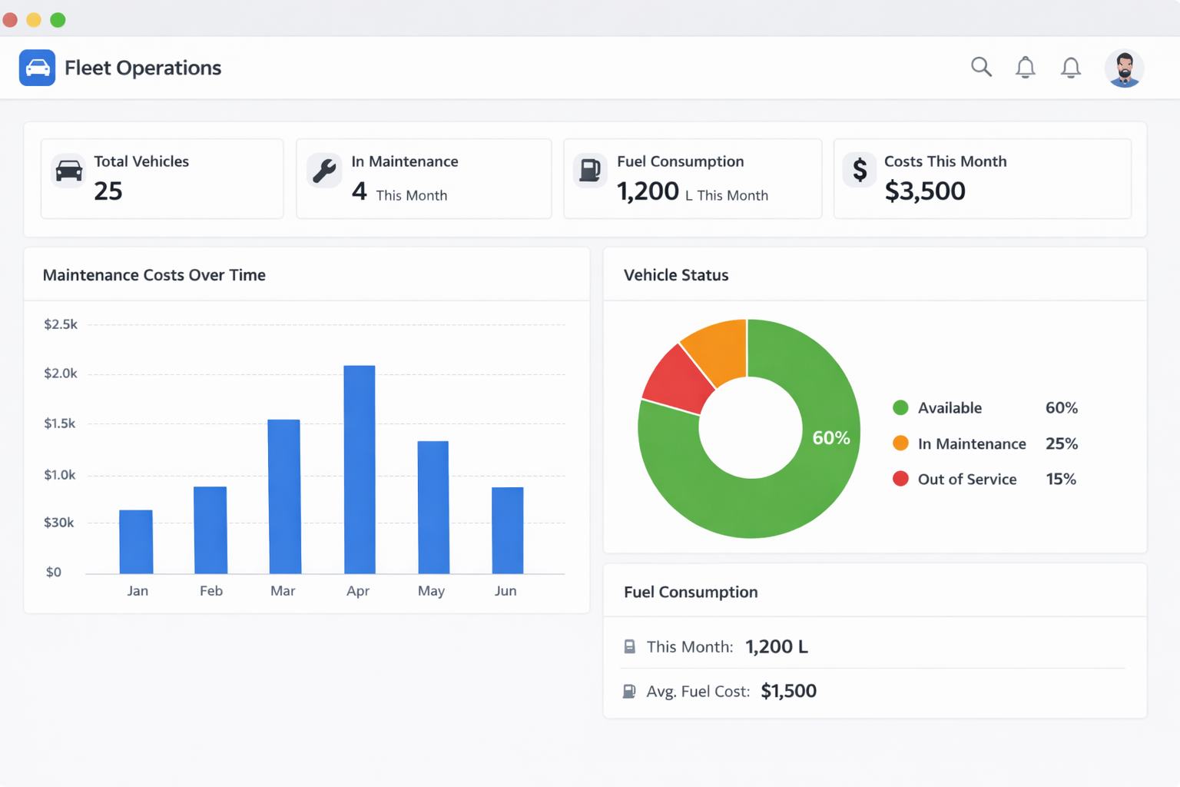Select the green Available legend dot
This screenshot has height=787, width=1180.
[x=900, y=407]
